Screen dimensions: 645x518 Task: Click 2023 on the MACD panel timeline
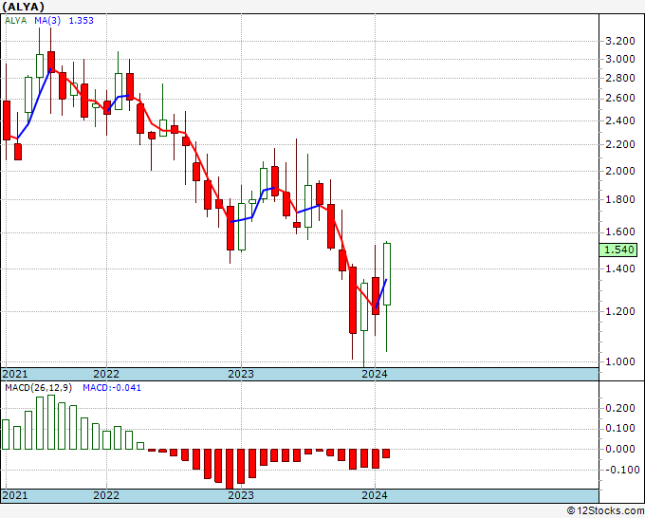[x=241, y=495]
